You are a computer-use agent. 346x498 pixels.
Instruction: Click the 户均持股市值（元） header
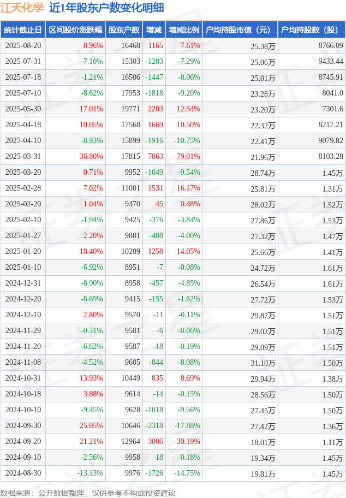[x=240, y=30]
